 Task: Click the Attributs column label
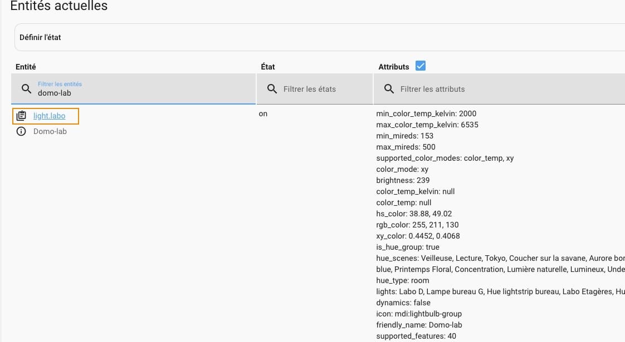tap(394, 67)
